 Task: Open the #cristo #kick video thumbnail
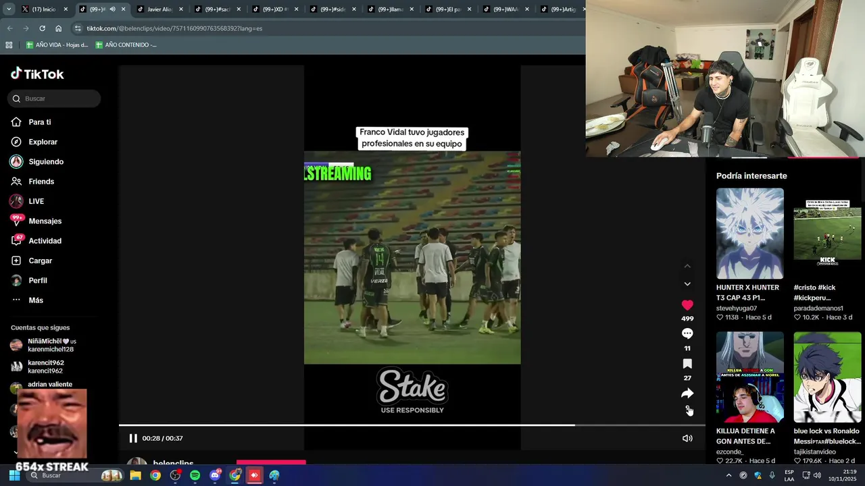(x=828, y=234)
